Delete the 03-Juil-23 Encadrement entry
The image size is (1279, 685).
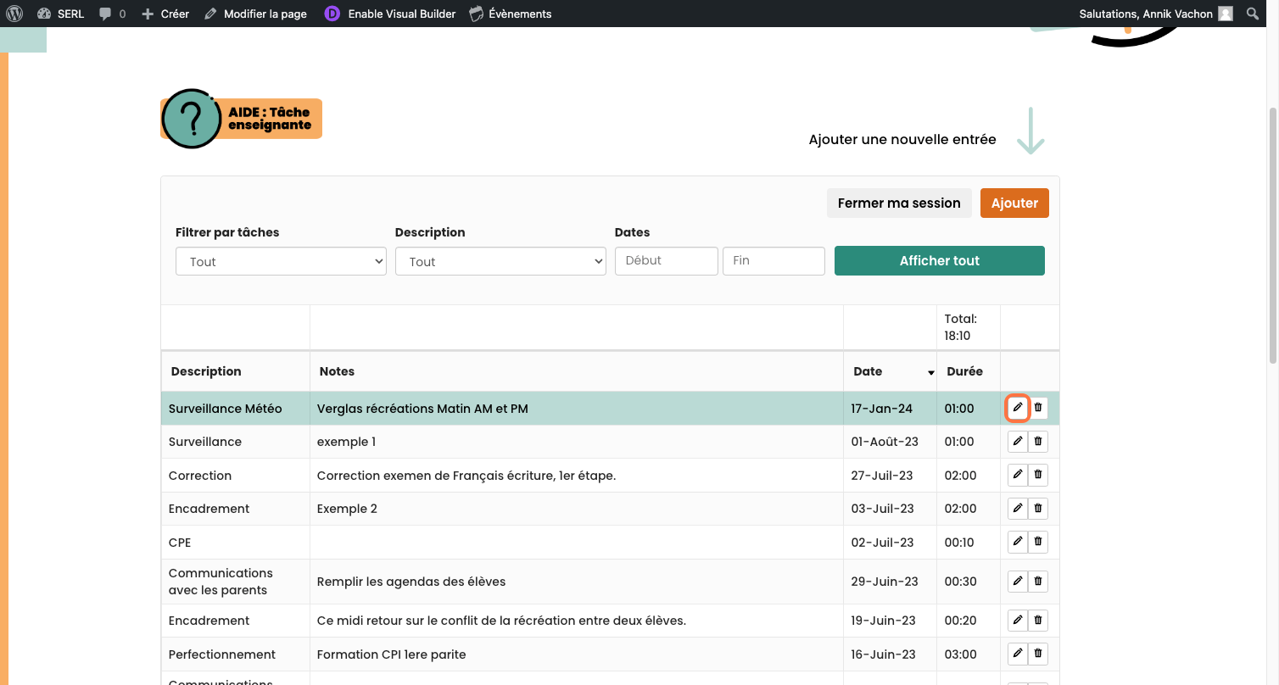point(1038,509)
